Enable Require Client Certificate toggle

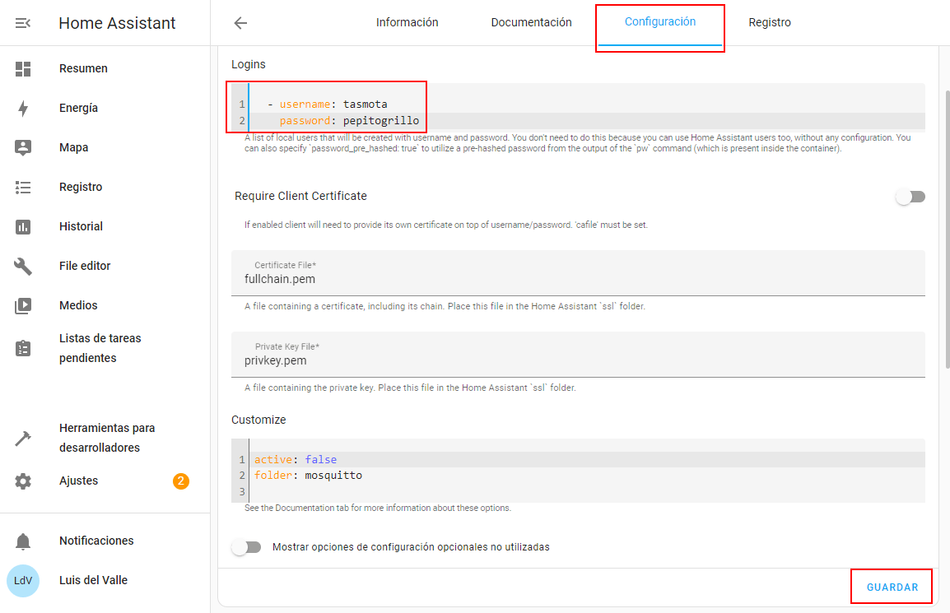coord(910,197)
